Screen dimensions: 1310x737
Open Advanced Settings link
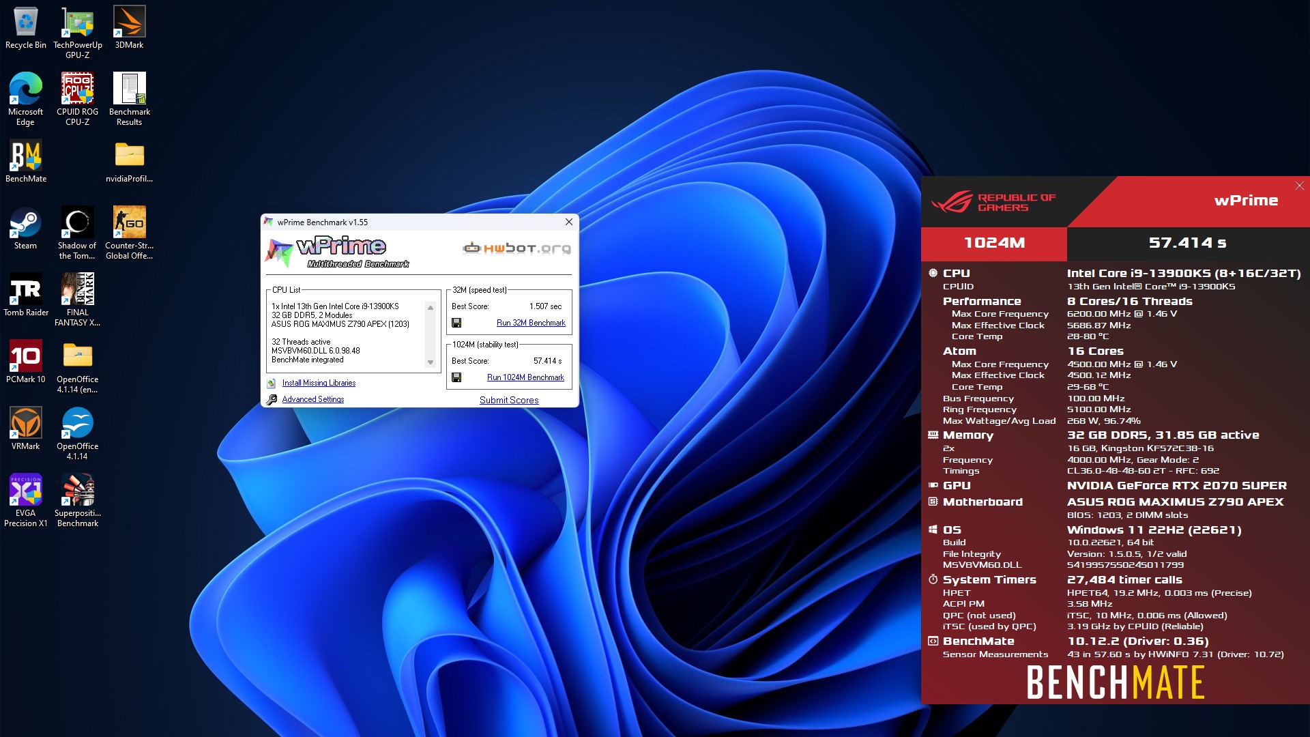[313, 399]
